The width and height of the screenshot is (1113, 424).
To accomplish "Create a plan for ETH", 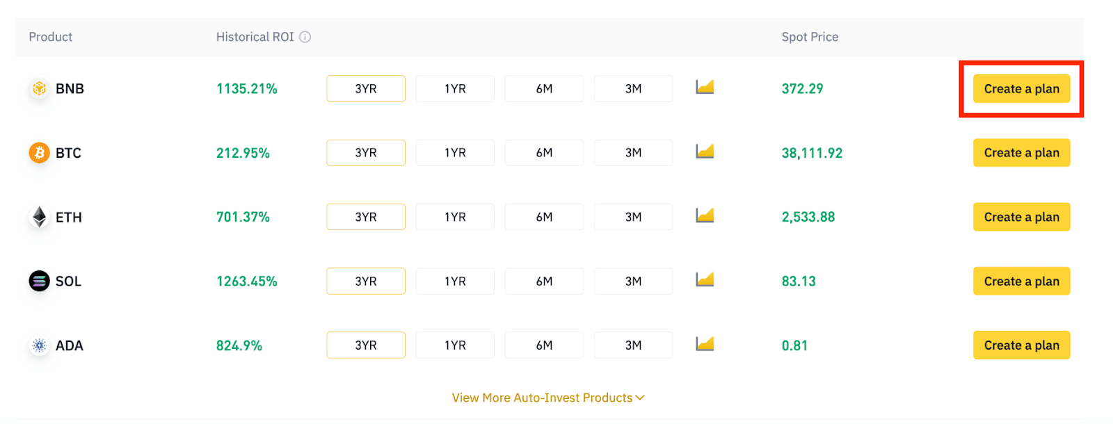I will [1021, 217].
